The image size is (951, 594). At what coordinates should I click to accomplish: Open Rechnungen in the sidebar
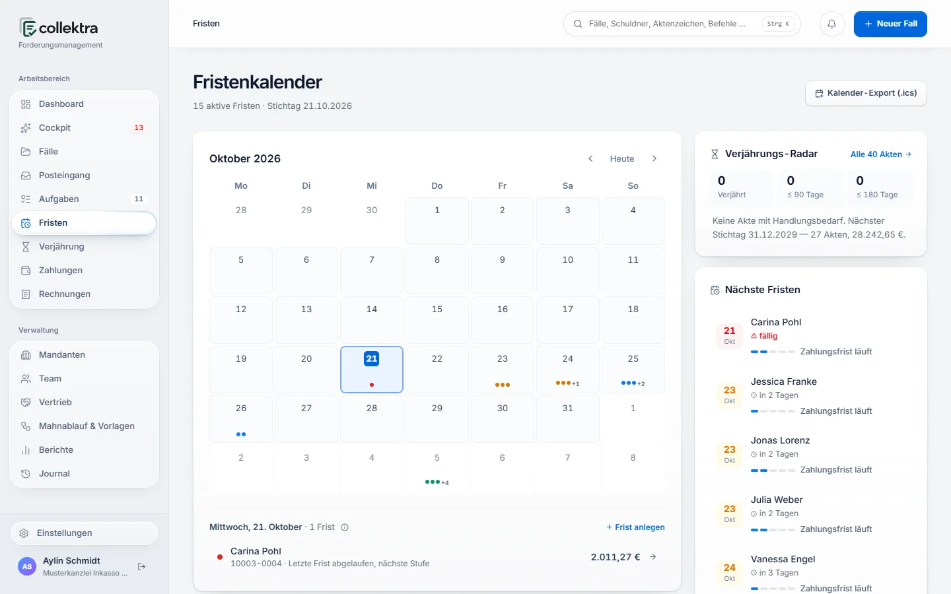pyautogui.click(x=85, y=294)
